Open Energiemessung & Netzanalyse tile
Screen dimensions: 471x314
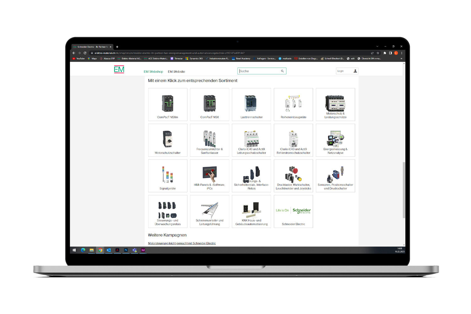[335, 140]
